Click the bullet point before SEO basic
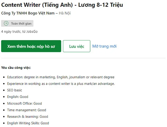 [4, 90]
